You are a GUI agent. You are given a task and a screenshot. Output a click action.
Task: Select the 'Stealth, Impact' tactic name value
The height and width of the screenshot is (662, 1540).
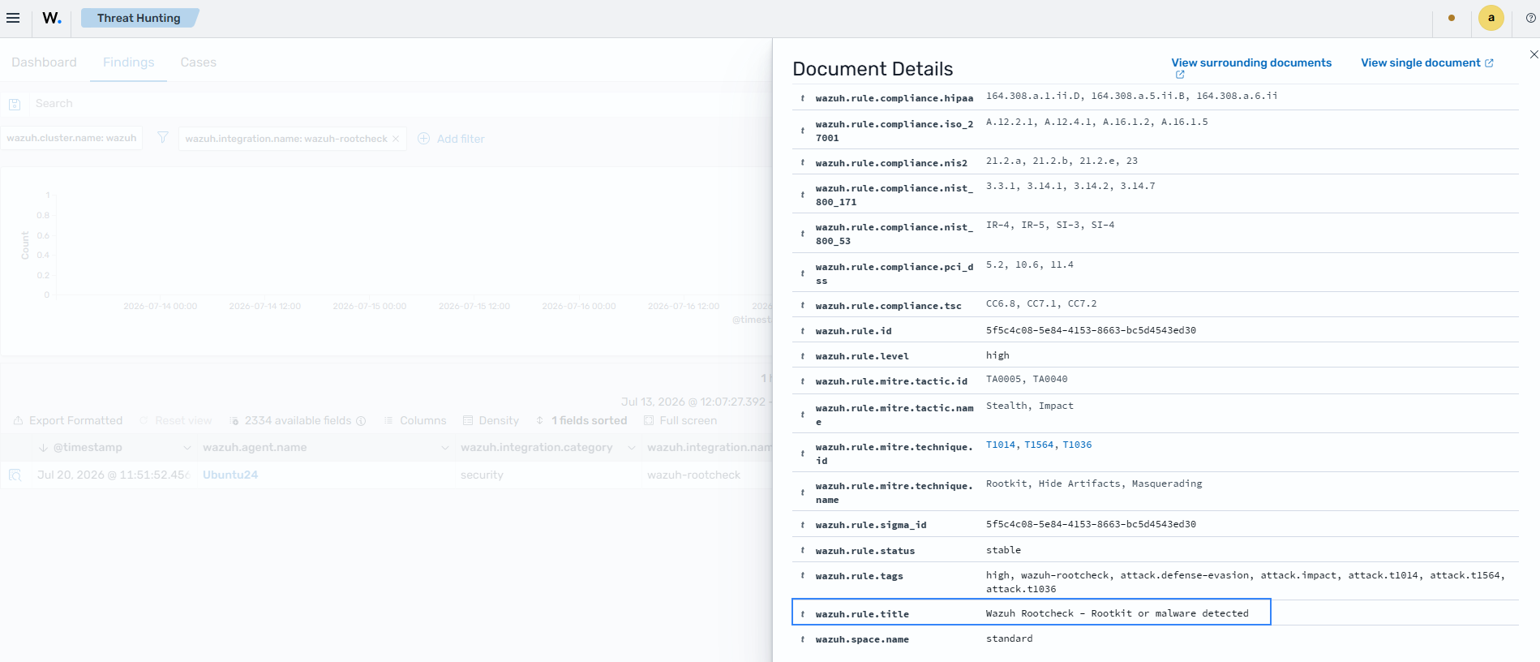pos(1030,406)
